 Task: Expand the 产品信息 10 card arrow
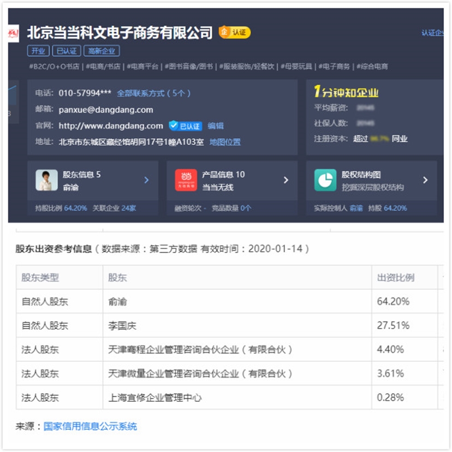coord(286,180)
